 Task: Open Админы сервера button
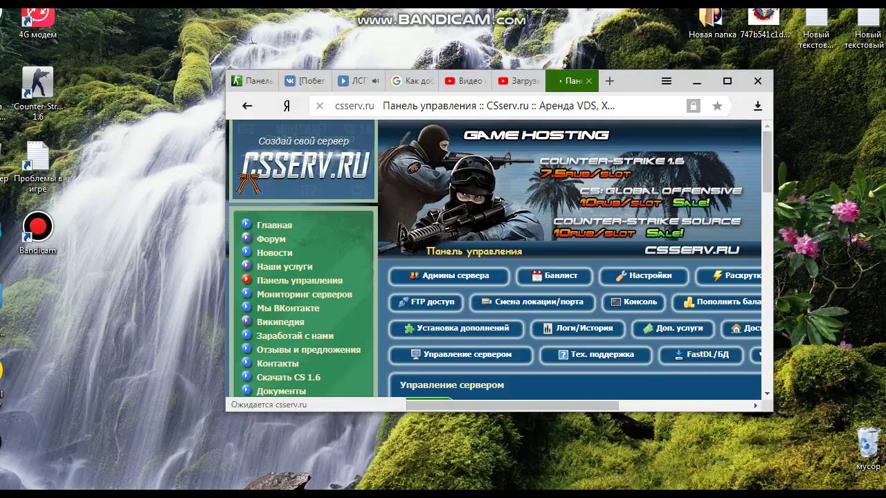tap(449, 275)
